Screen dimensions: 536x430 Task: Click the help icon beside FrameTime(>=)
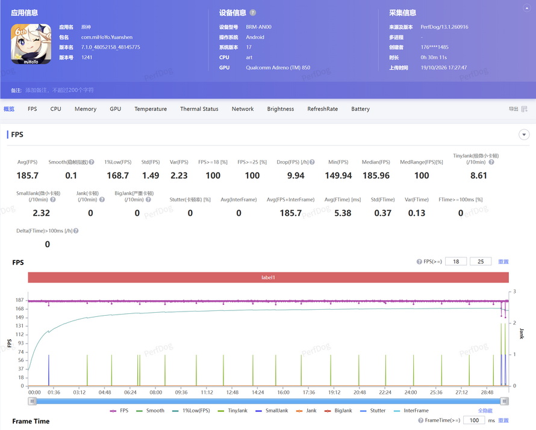click(421, 420)
